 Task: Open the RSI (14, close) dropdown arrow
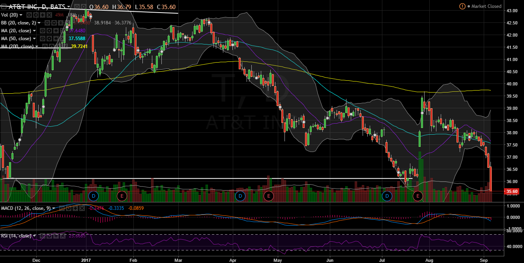[35, 236]
